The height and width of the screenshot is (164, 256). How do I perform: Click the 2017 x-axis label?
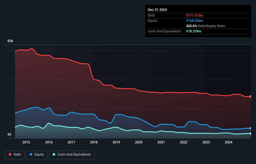[71, 142]
